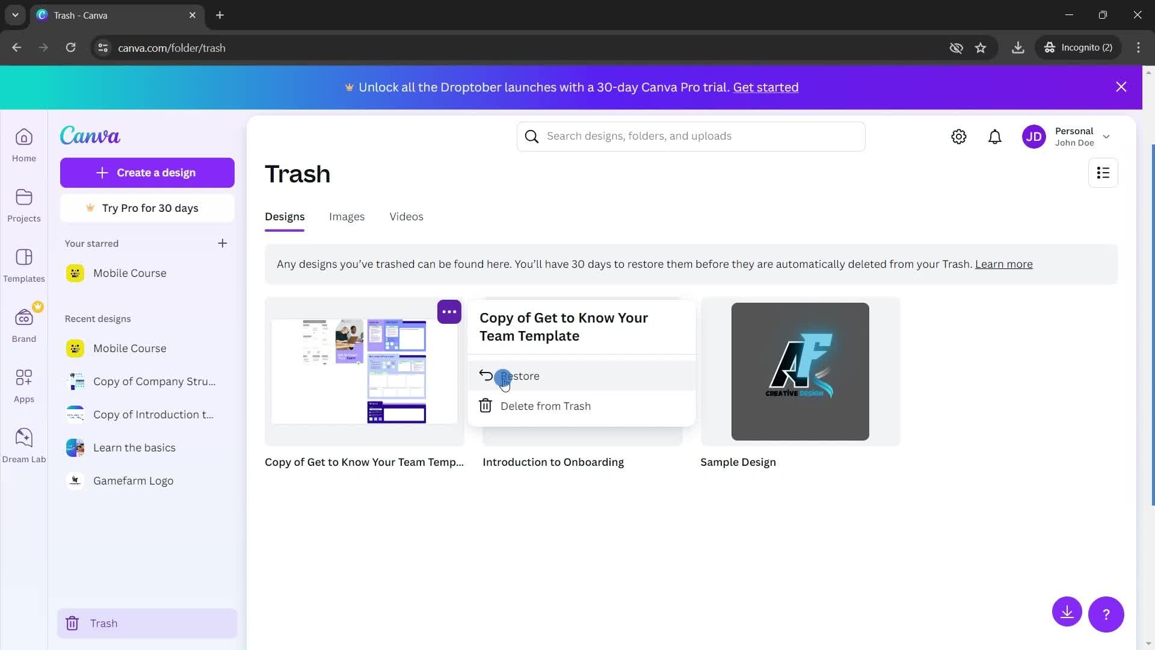Open the Dream Lab sidebar icon
The width and height of the screenshot is (1155, 650).
(x=24, y=446)
